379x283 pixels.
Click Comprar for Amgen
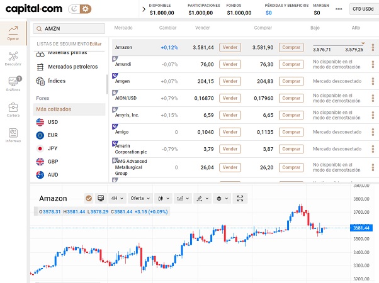coord(291,81)
